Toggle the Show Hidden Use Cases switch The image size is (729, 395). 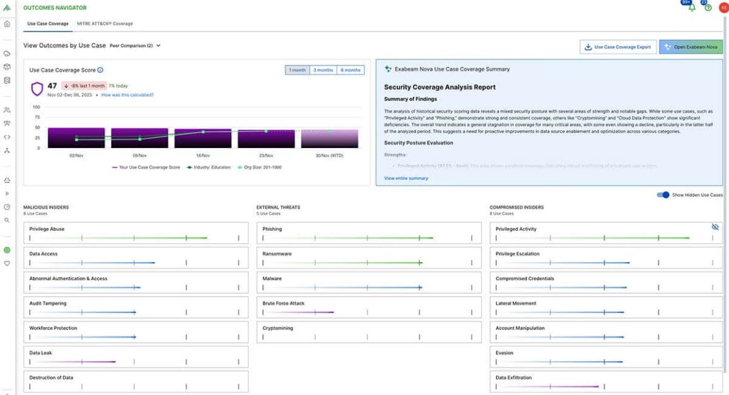pyautogui.click(x=663, y=195)
